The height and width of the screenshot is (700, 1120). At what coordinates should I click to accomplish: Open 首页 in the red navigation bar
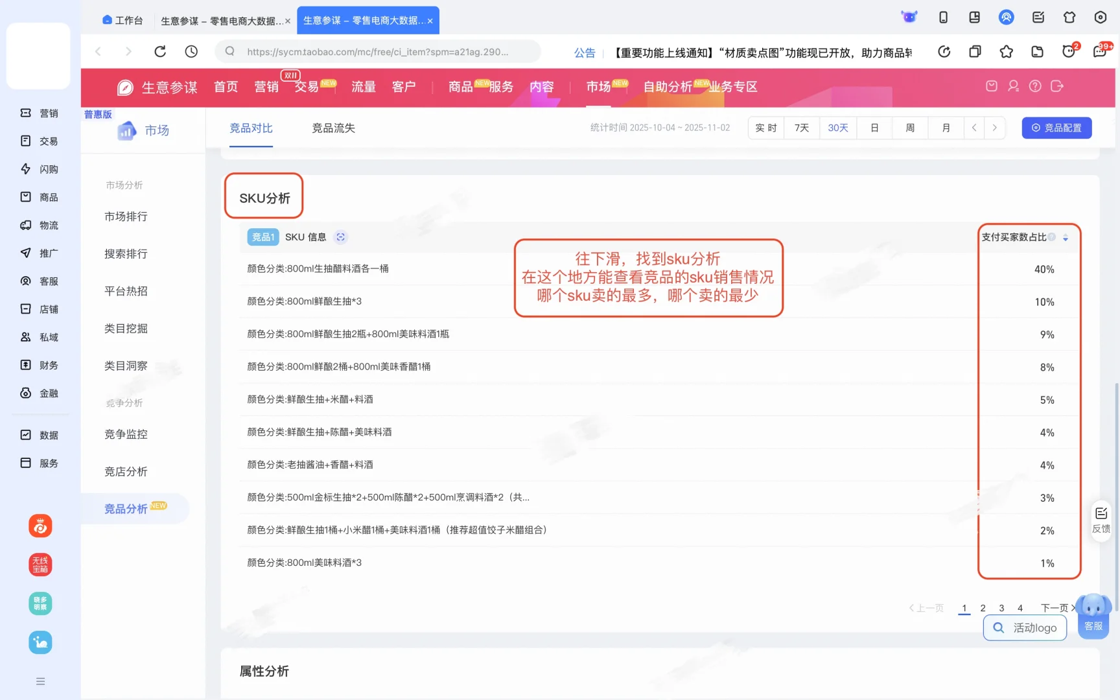tap(226, 87)
